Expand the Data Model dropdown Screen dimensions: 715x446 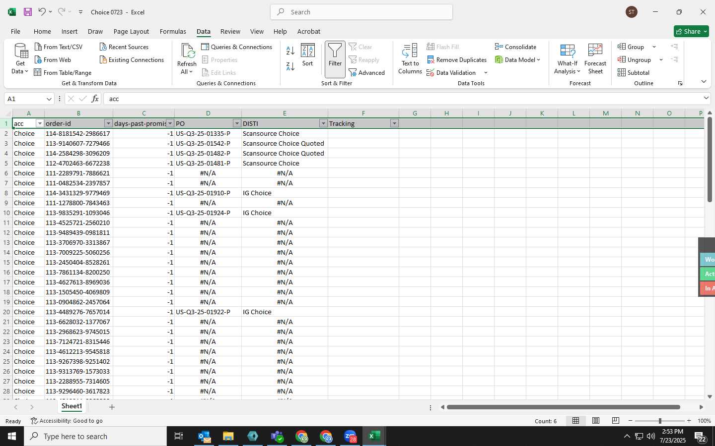point(538,59)
